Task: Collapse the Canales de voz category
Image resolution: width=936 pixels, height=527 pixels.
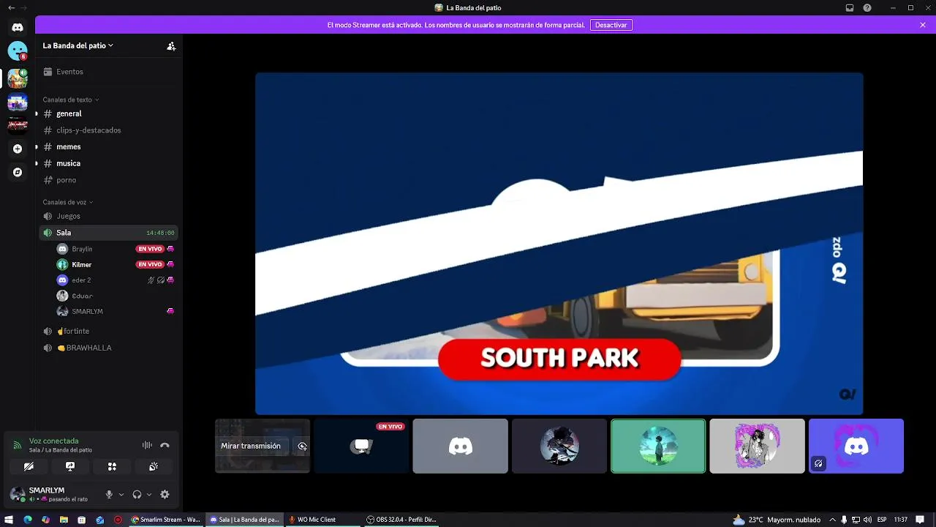Action: click(67, 202)
